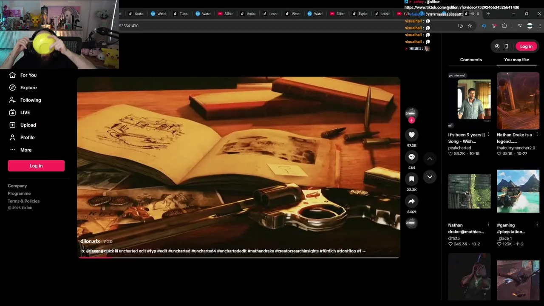This screenshot has width=544, height=306.
Task: Open the #nathandrake hashtag
Action: [261, 251]
